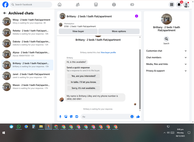This screenshot has height=142, width=194.
Task: Click the taskbar clock showing 8:00 pm
Action: coord(180,129)
